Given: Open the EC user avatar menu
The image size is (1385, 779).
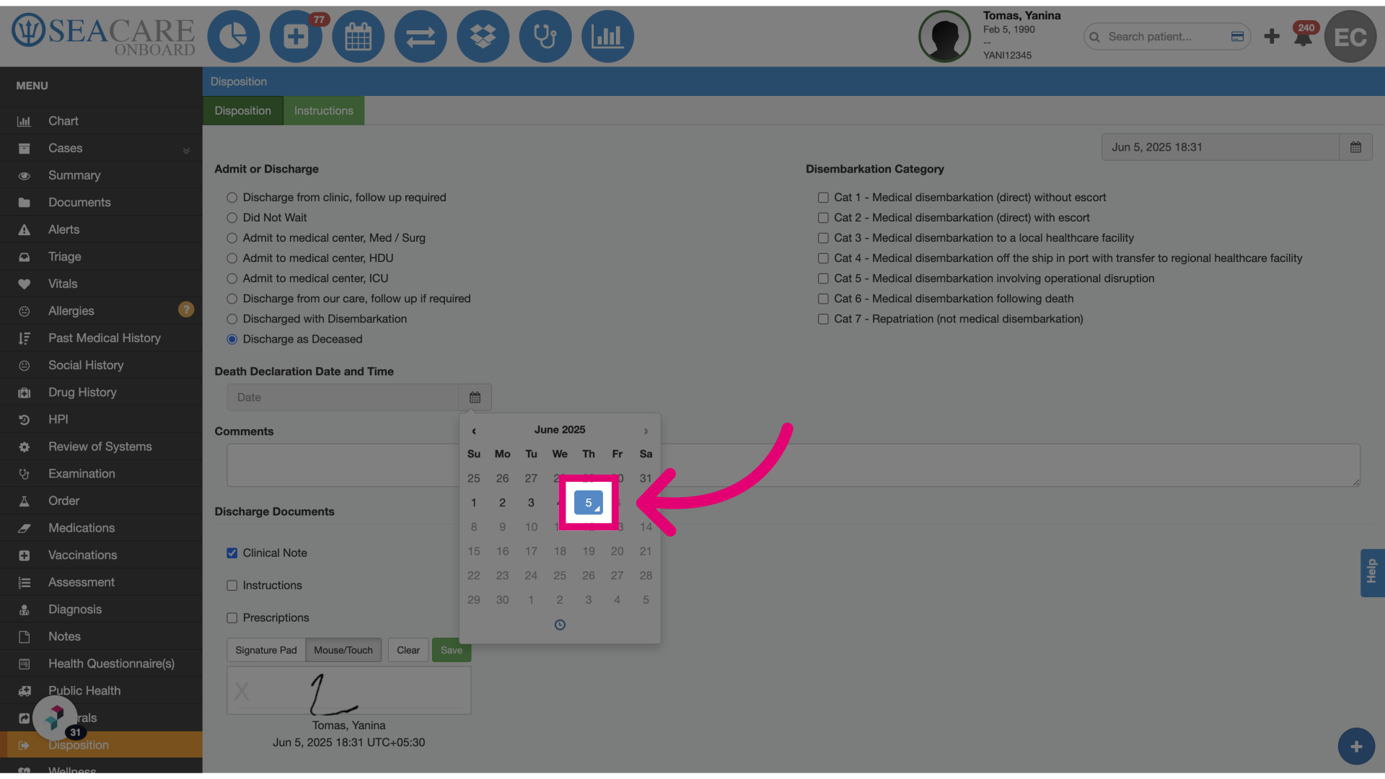Looking at the screenshot, I should [1350, 36].
